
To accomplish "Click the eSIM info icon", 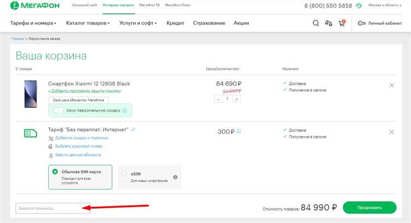I will pyautogui.click(x=175, y=177).
